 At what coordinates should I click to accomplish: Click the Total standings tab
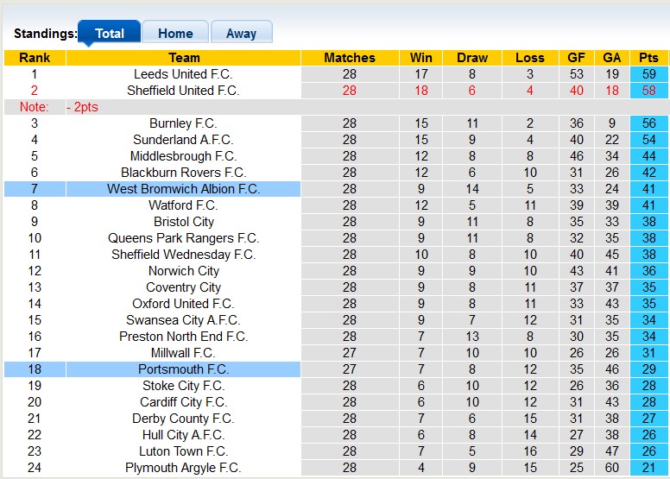(110, 34)
